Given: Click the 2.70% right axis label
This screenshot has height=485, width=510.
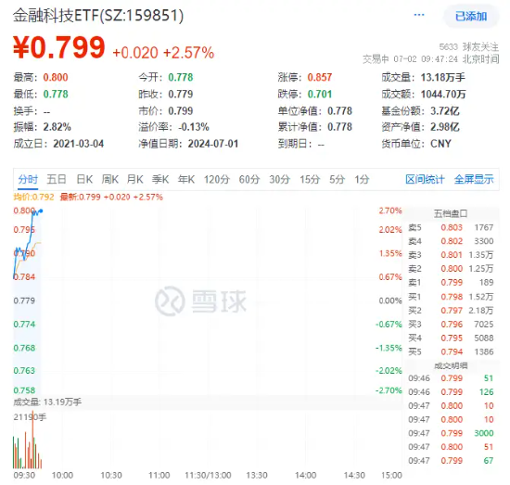Looking at the screenshot, I should point(390,211).
